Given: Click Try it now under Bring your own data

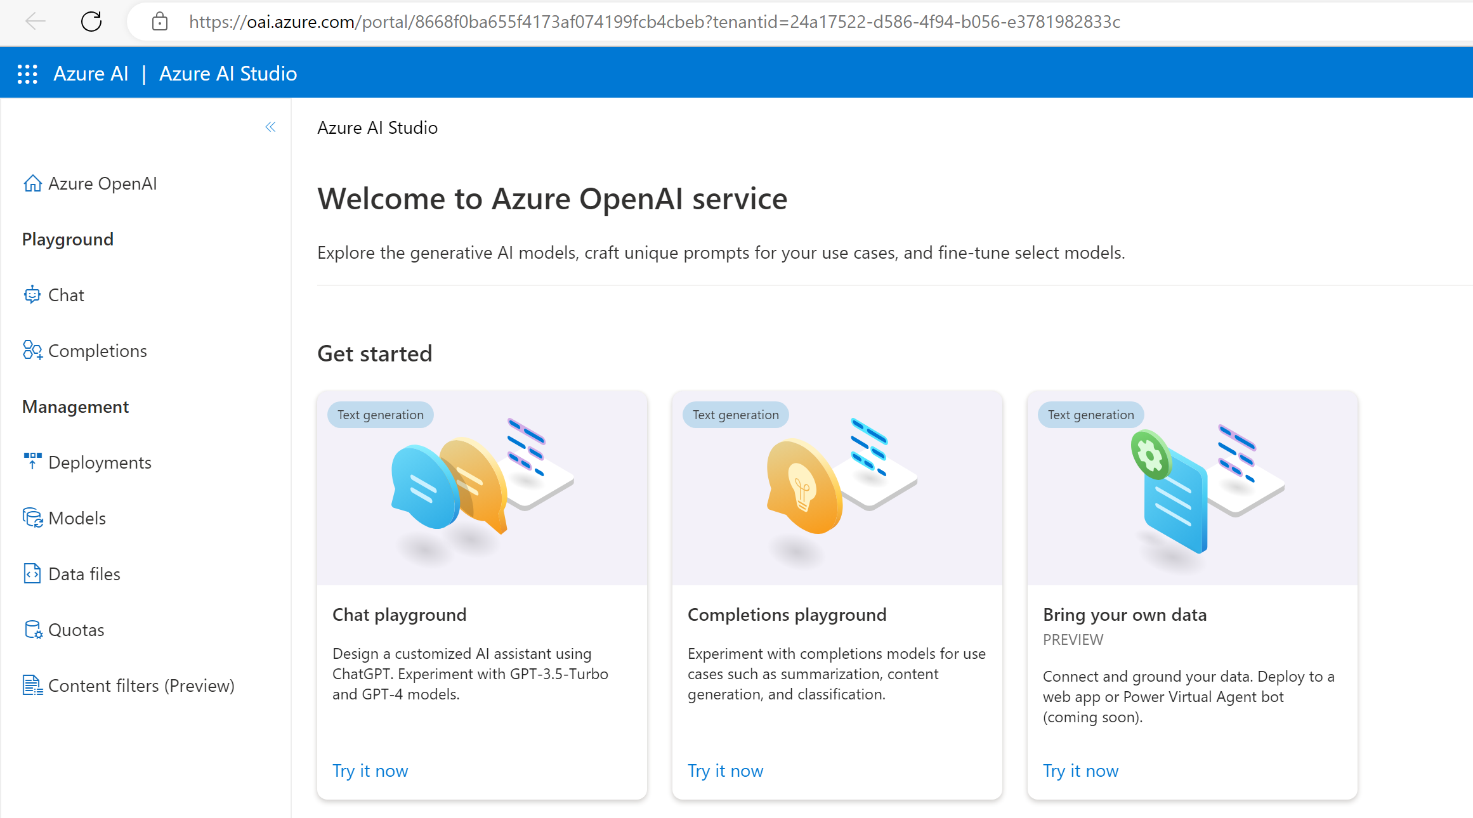Looking at the screenshot, I should coord(1080,770).
